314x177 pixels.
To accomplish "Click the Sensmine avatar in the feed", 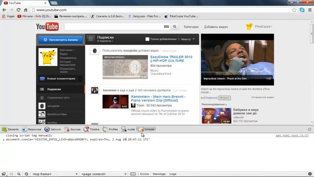I will point(95,90).
